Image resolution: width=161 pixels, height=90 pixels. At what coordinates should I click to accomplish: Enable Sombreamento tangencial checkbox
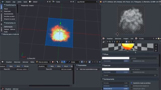(x=132, y=86)
